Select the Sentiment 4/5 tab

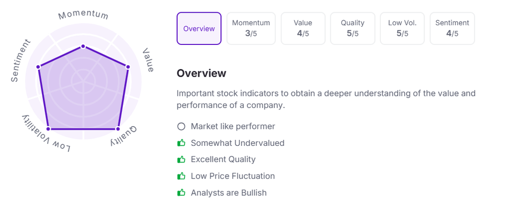(452, 29)
